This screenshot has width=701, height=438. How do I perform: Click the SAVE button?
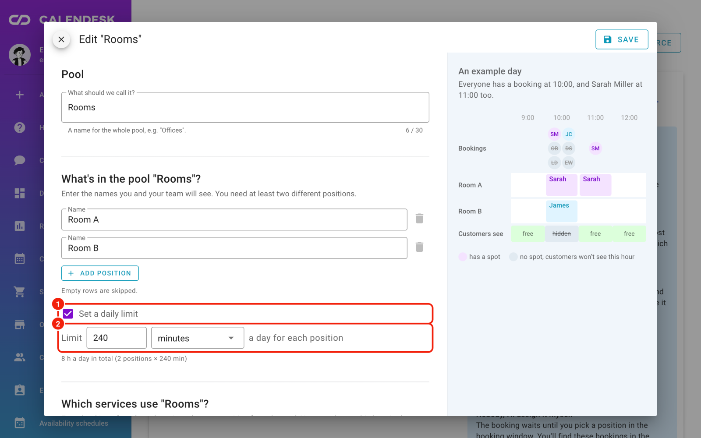(622, 39)
